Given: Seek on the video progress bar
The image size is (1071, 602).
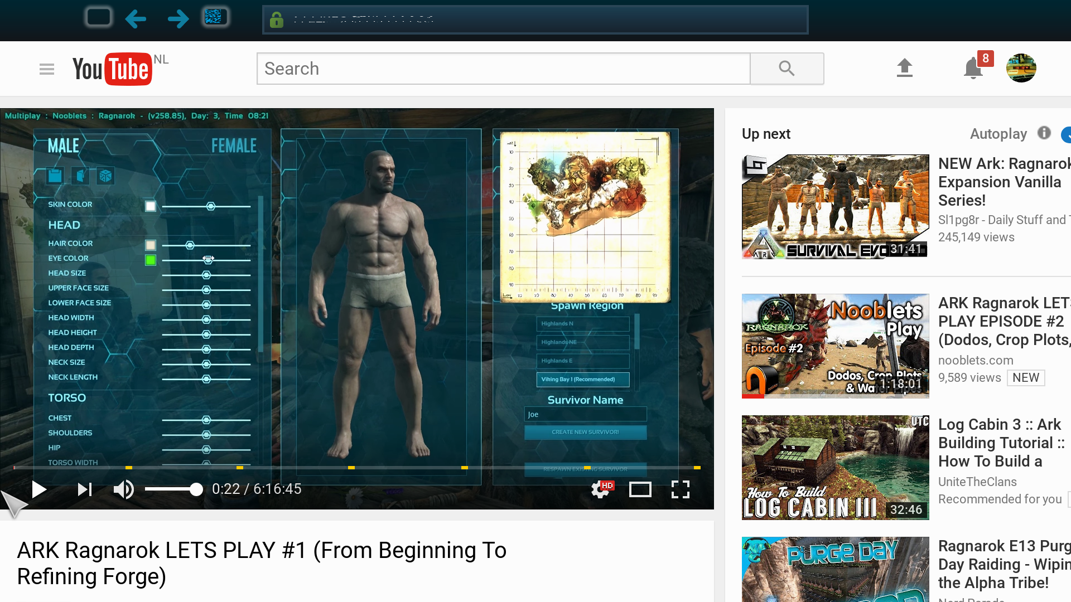Looking at the screenshot, I should pyautogui.click(x=357, y=468).
